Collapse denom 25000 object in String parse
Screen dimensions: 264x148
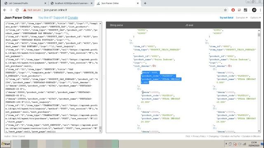point(139,109)
